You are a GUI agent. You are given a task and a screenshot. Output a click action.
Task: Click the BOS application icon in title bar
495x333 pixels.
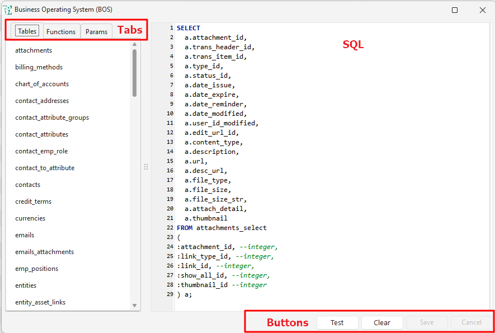(8, 10)
